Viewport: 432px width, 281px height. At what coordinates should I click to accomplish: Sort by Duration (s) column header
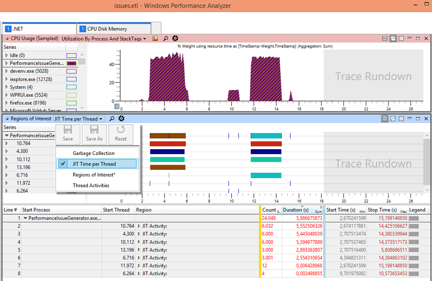tap(302, 210)
